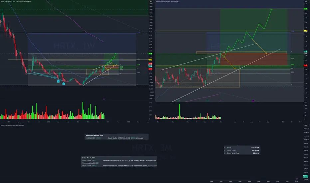Image resolution: width=310 pixels, height=183 pixels.
Task: Click the 0.618 Fibonacci label on daily chart
Action: (292, 65)
